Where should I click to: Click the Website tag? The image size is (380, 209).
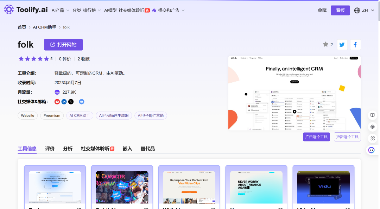(28, 116)
